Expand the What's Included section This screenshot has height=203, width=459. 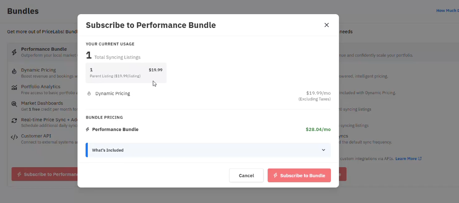tap(208, 150)
